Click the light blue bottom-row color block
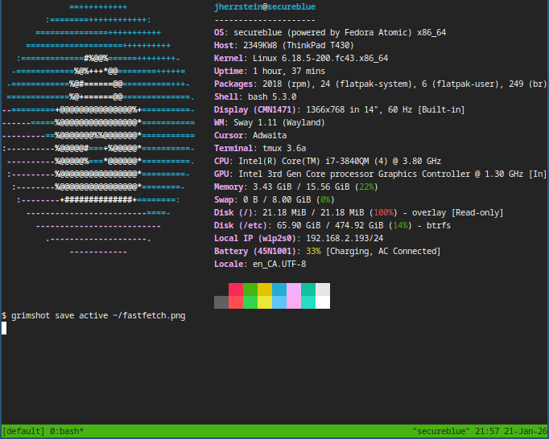The width and height of the screenshot is (549, 439). pos(279,302)
